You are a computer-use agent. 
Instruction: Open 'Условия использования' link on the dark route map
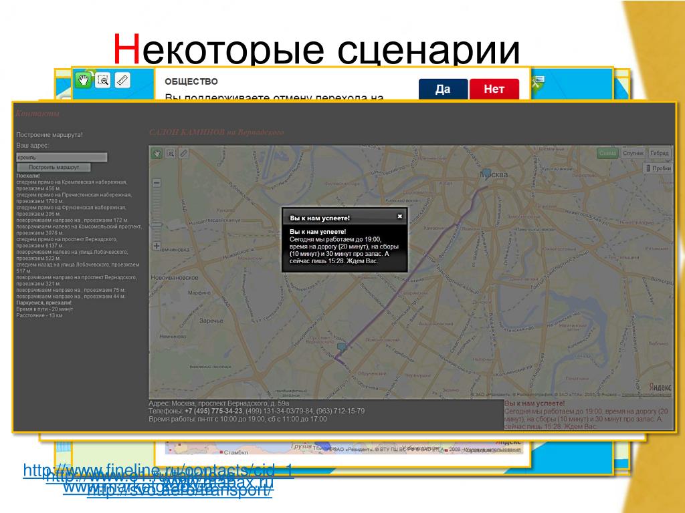coord(646,395)
